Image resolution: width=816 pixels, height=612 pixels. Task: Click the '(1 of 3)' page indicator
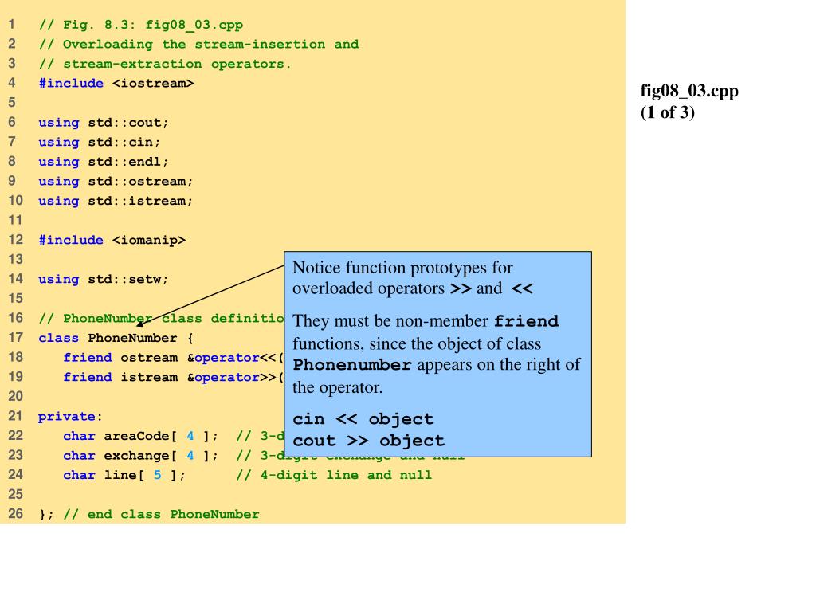[668, 112]
